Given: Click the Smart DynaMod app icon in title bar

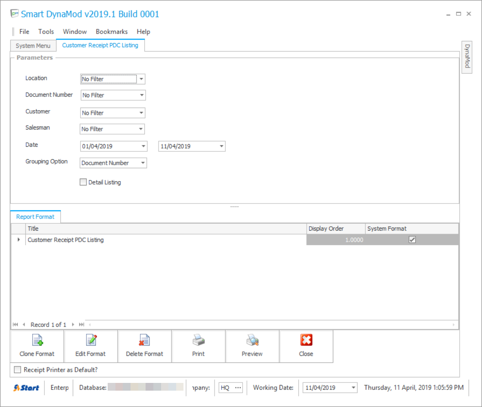Looking at the screenshot, I should tap(15, 14).
